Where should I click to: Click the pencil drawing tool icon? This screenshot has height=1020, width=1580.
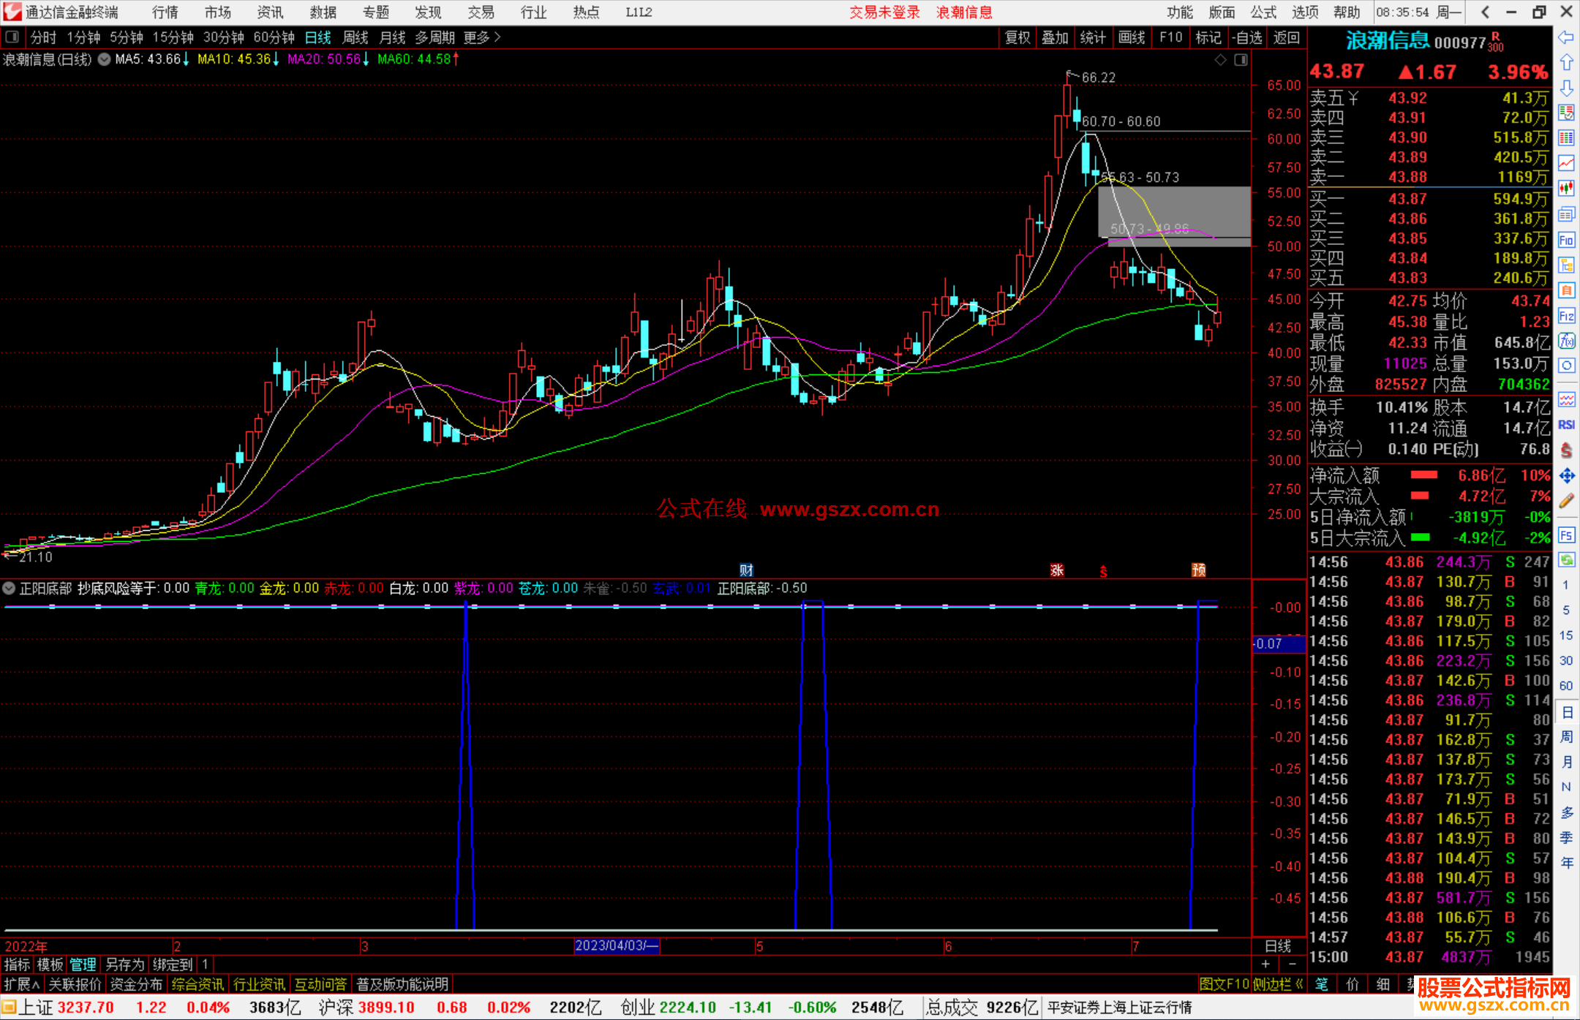[1566, 502]
